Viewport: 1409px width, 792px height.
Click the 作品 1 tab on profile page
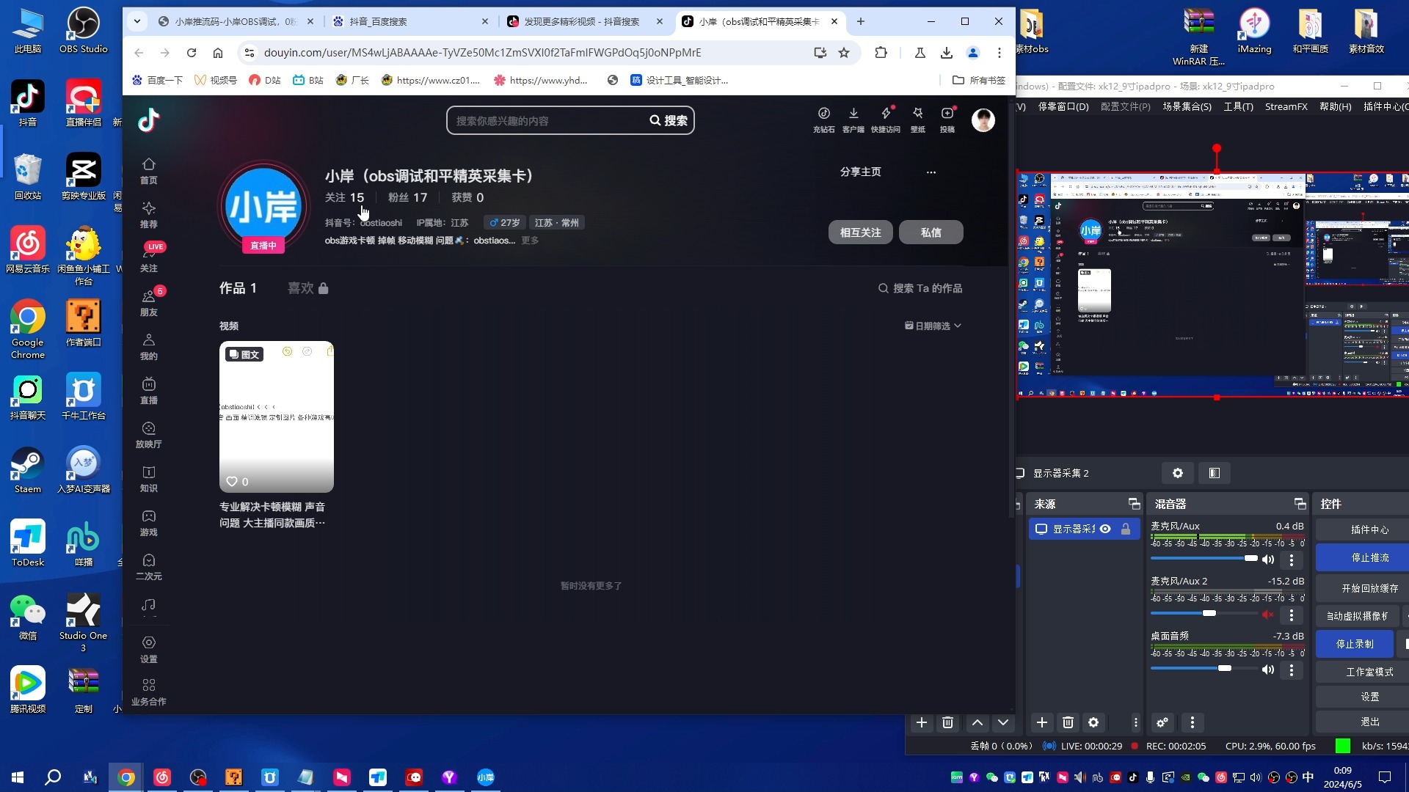[238, 288]
